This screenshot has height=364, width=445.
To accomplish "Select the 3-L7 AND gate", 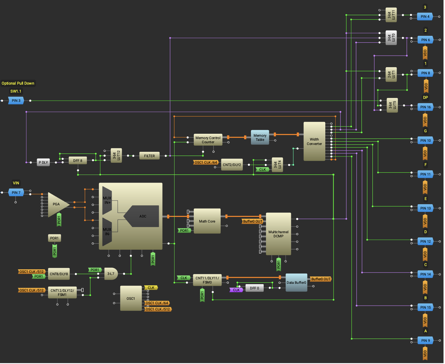I will click(111, 274).
